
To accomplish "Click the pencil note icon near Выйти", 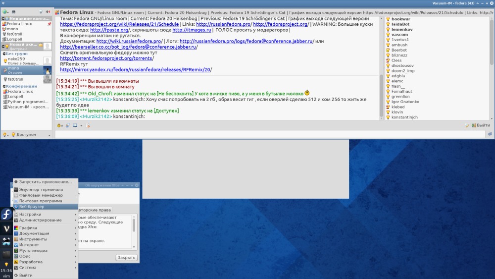I will pos(467,125).
